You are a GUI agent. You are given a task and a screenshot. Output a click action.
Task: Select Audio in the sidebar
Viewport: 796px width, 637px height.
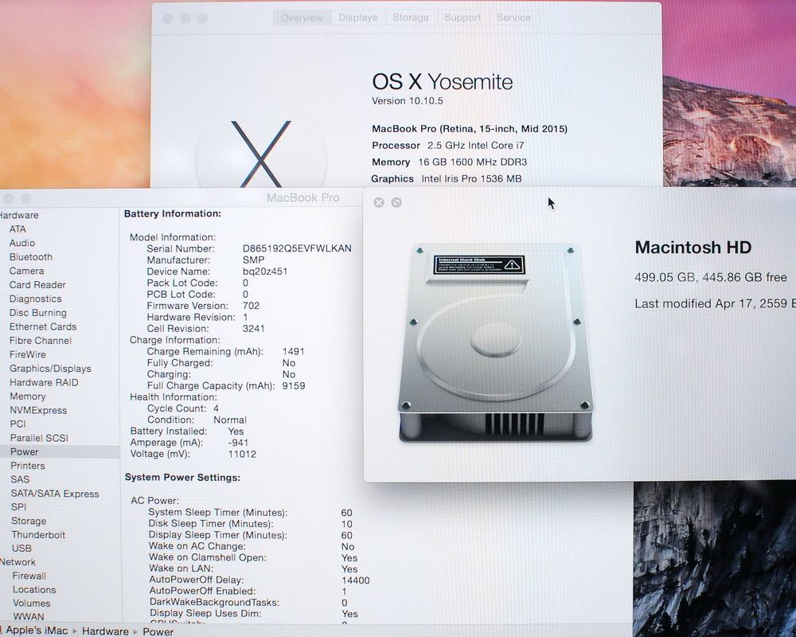[22, 243]
